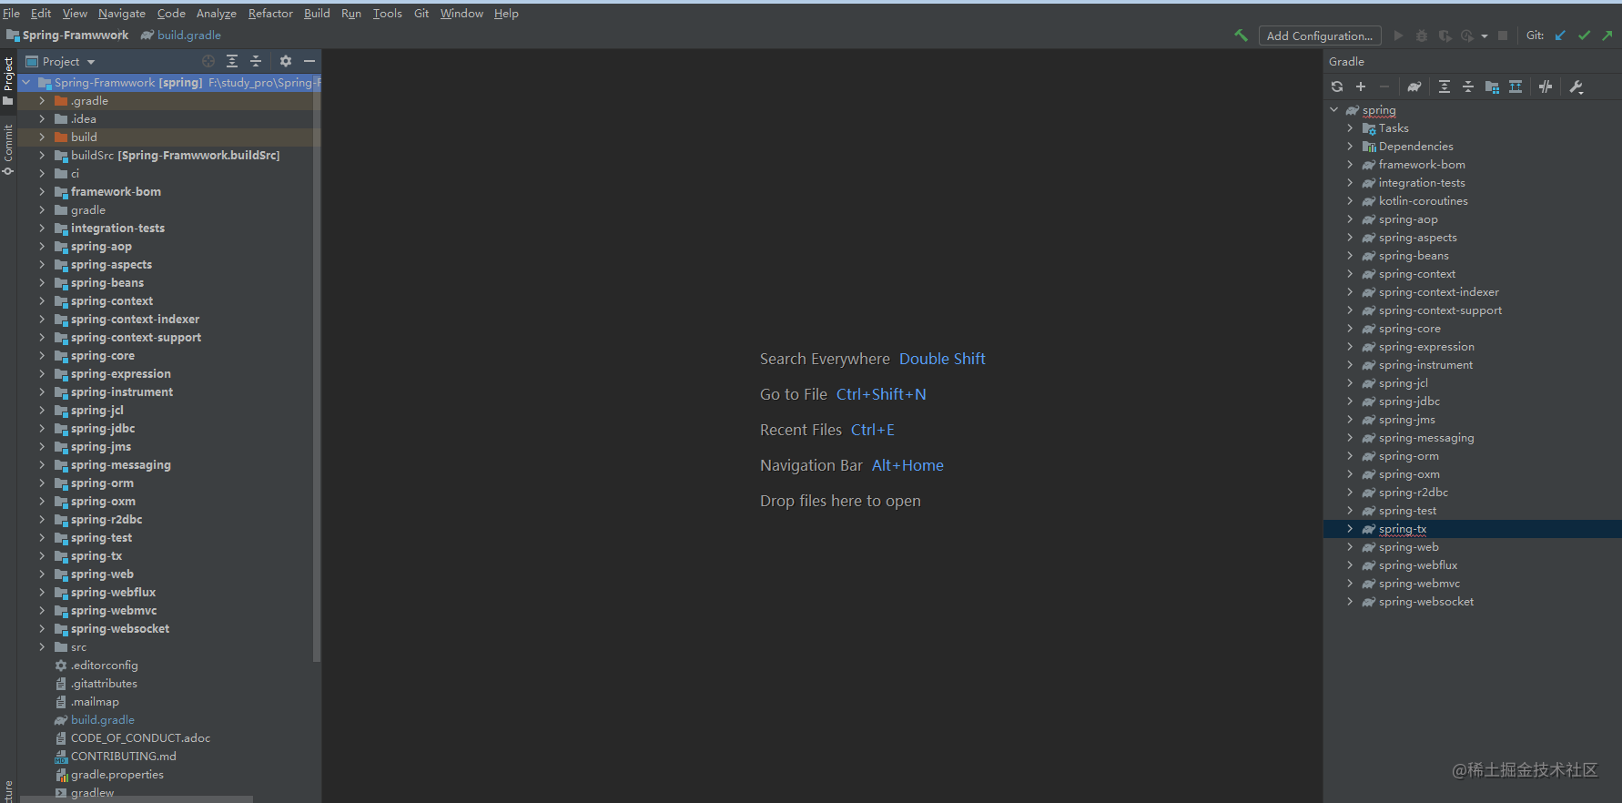The image size is (1622, 803).
Task: Open the Navigate menu
Action: click(x=122, y=13)
